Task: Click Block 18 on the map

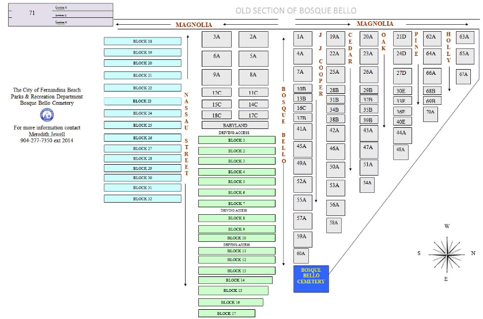Action: coord(142,41)
